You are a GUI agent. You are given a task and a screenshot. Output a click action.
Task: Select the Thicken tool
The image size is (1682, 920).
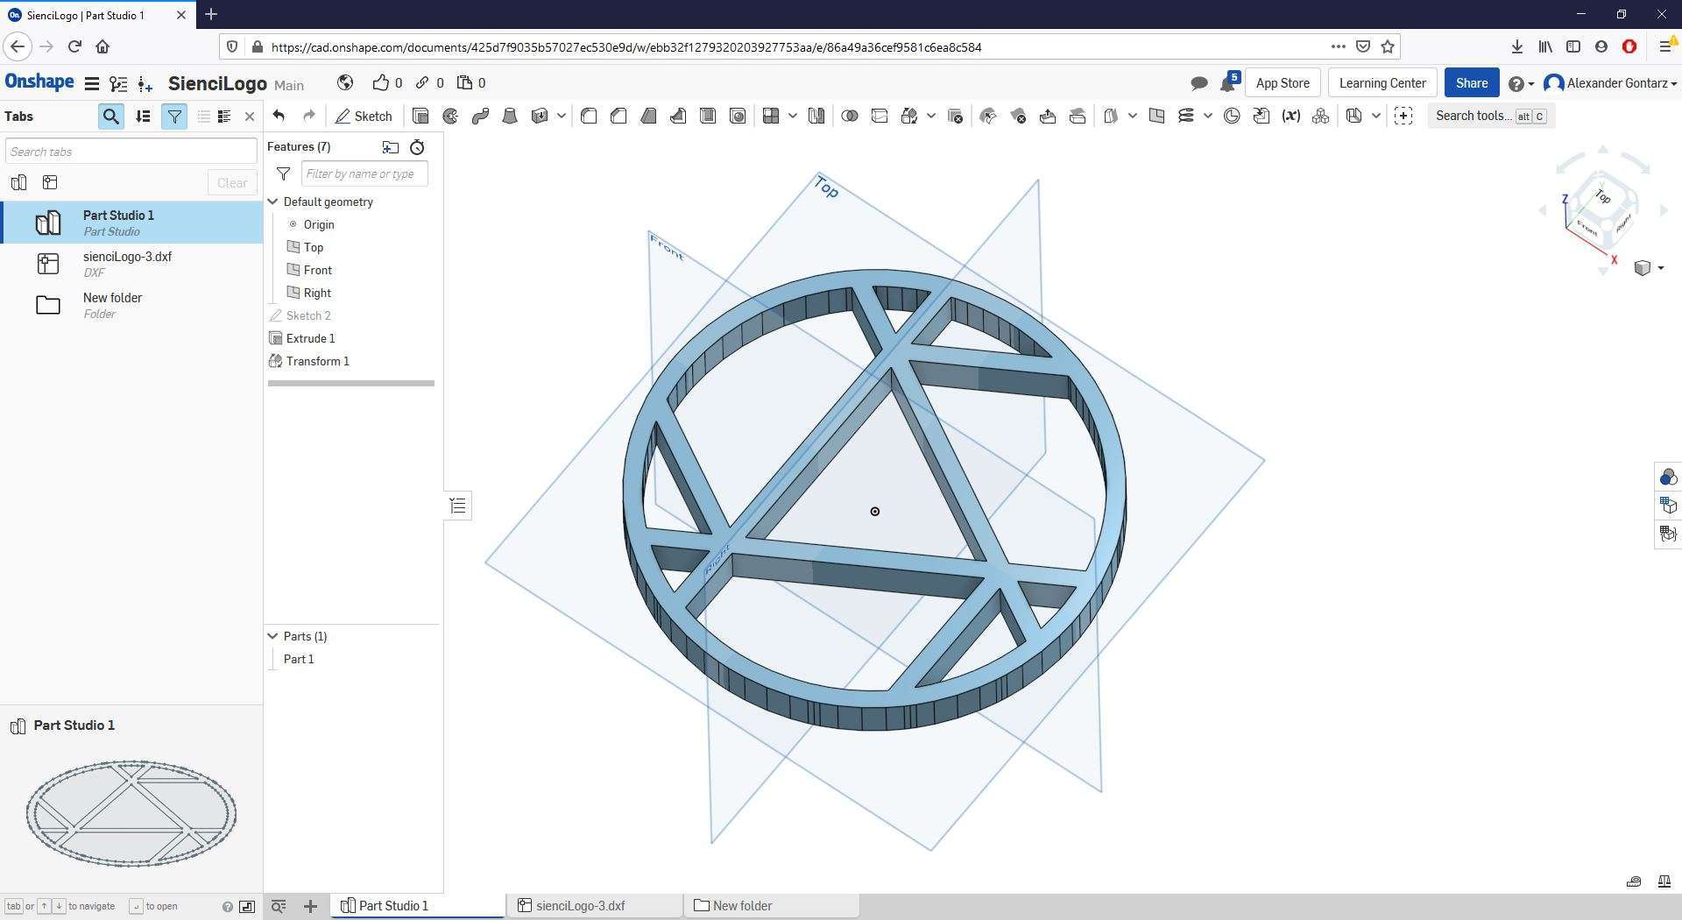540,116
